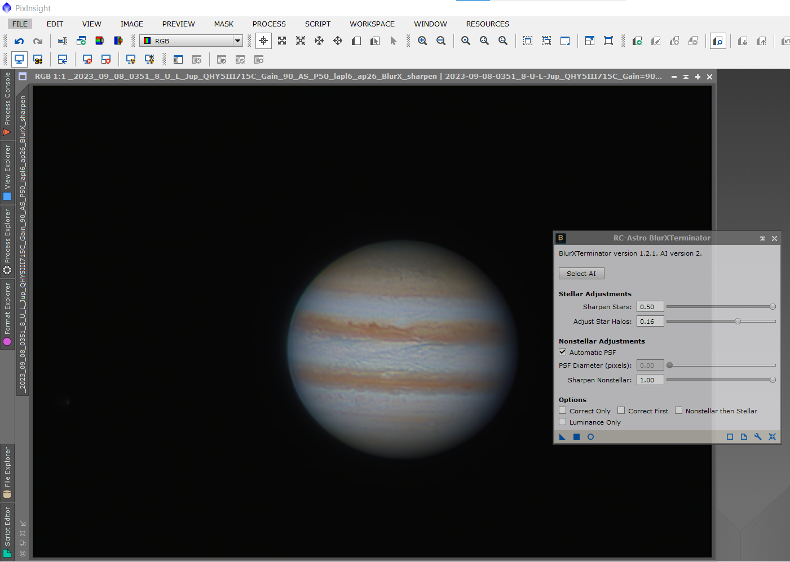
Task: Open the SCRIPT menu
Action: [x=317, y=24]
